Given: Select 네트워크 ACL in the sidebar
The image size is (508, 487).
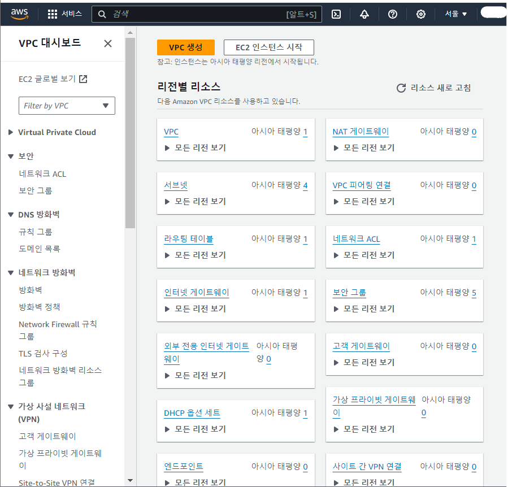Looking at the screenshot, I should click(x=42, y=174).
